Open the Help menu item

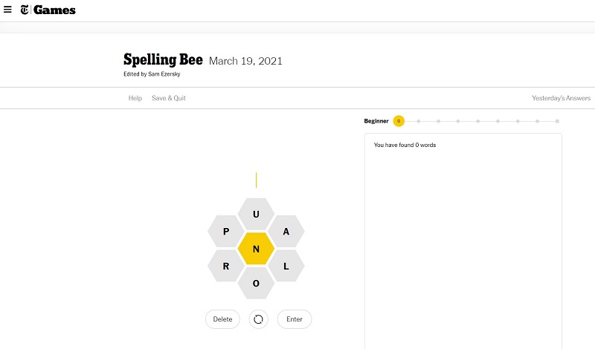tap(135, 98)
